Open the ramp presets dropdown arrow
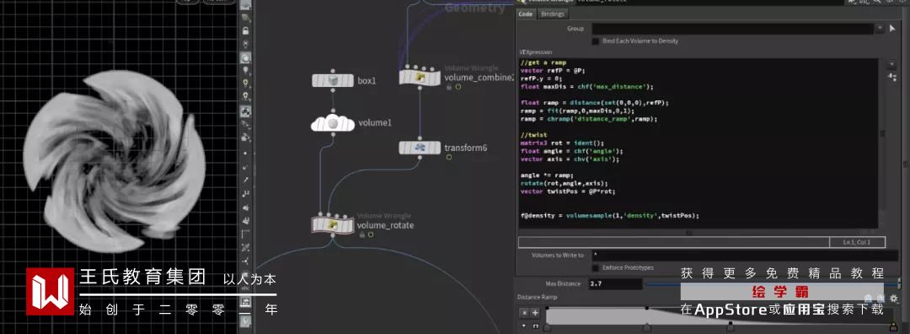 524,326
